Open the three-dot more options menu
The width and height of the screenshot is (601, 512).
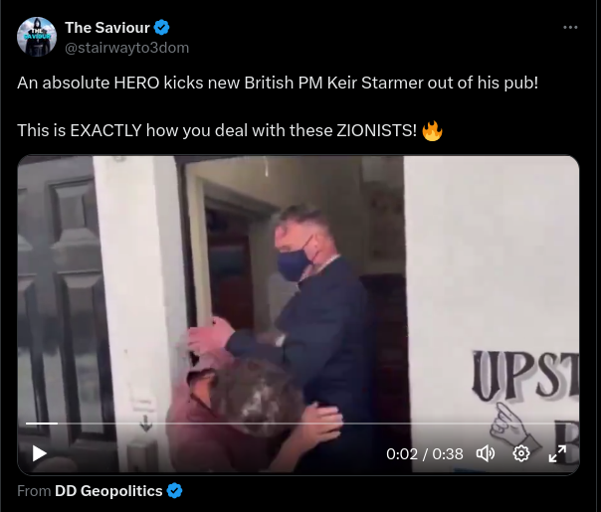570,27
